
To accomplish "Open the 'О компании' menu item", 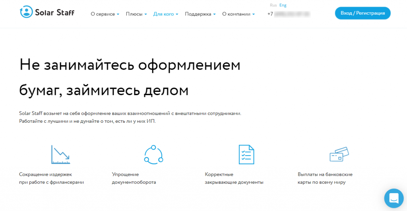I will click(x=238, y=14).
